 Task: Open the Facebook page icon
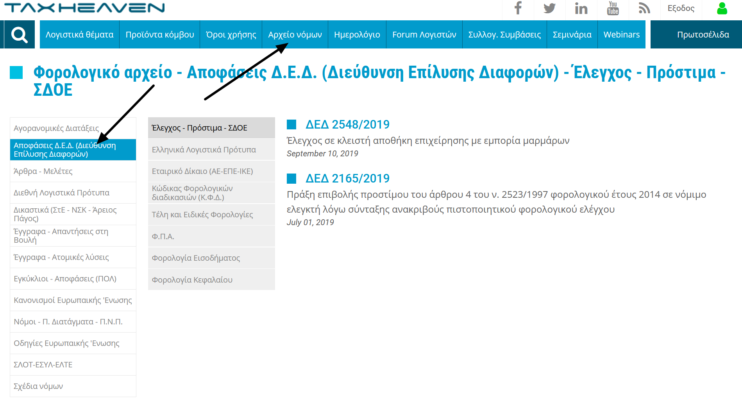pos(518,8)
